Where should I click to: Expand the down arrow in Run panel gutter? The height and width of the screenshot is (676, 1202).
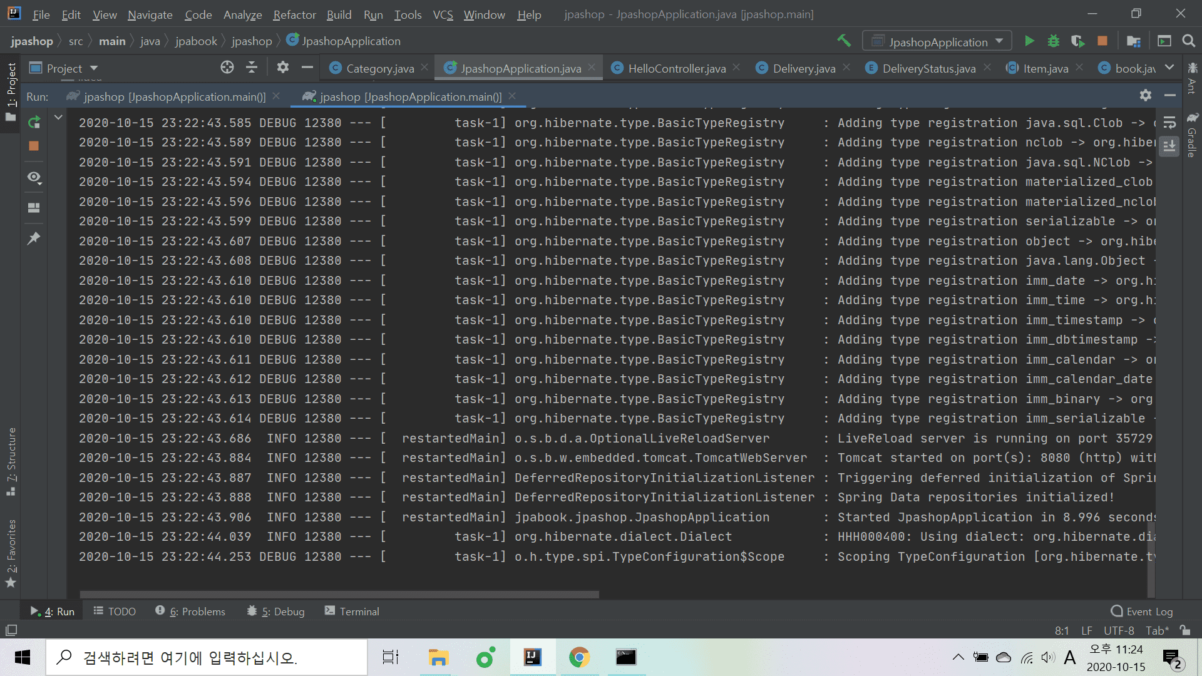coord(58,117)
